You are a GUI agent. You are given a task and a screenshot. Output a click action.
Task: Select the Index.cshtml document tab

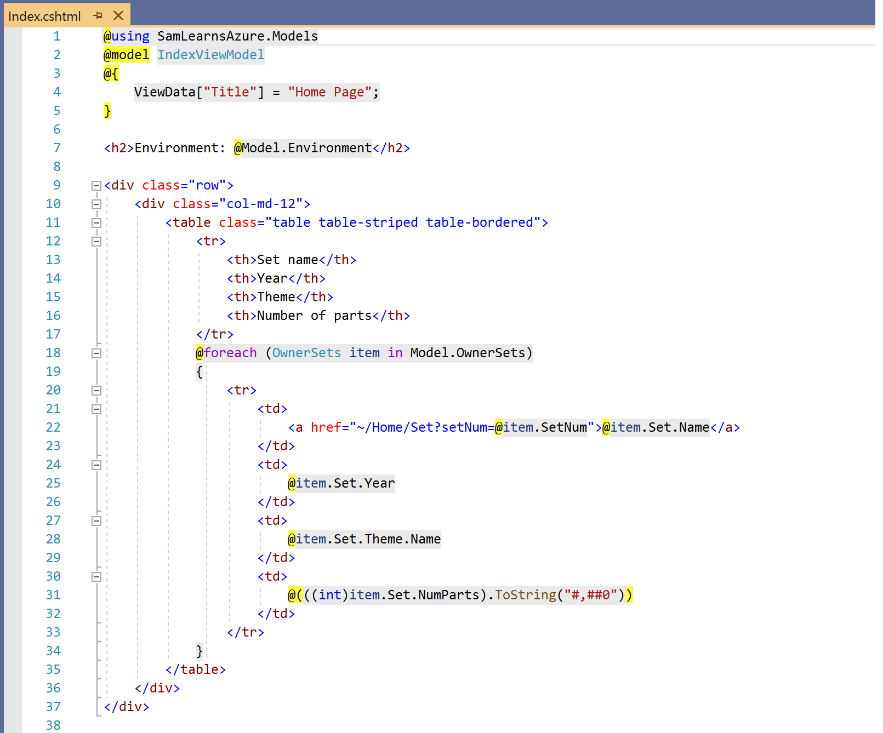click(44, 16)
